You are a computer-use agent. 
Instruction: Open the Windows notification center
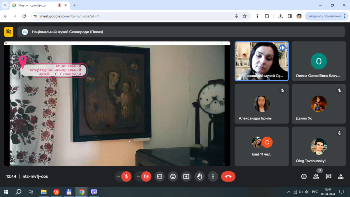341,192
